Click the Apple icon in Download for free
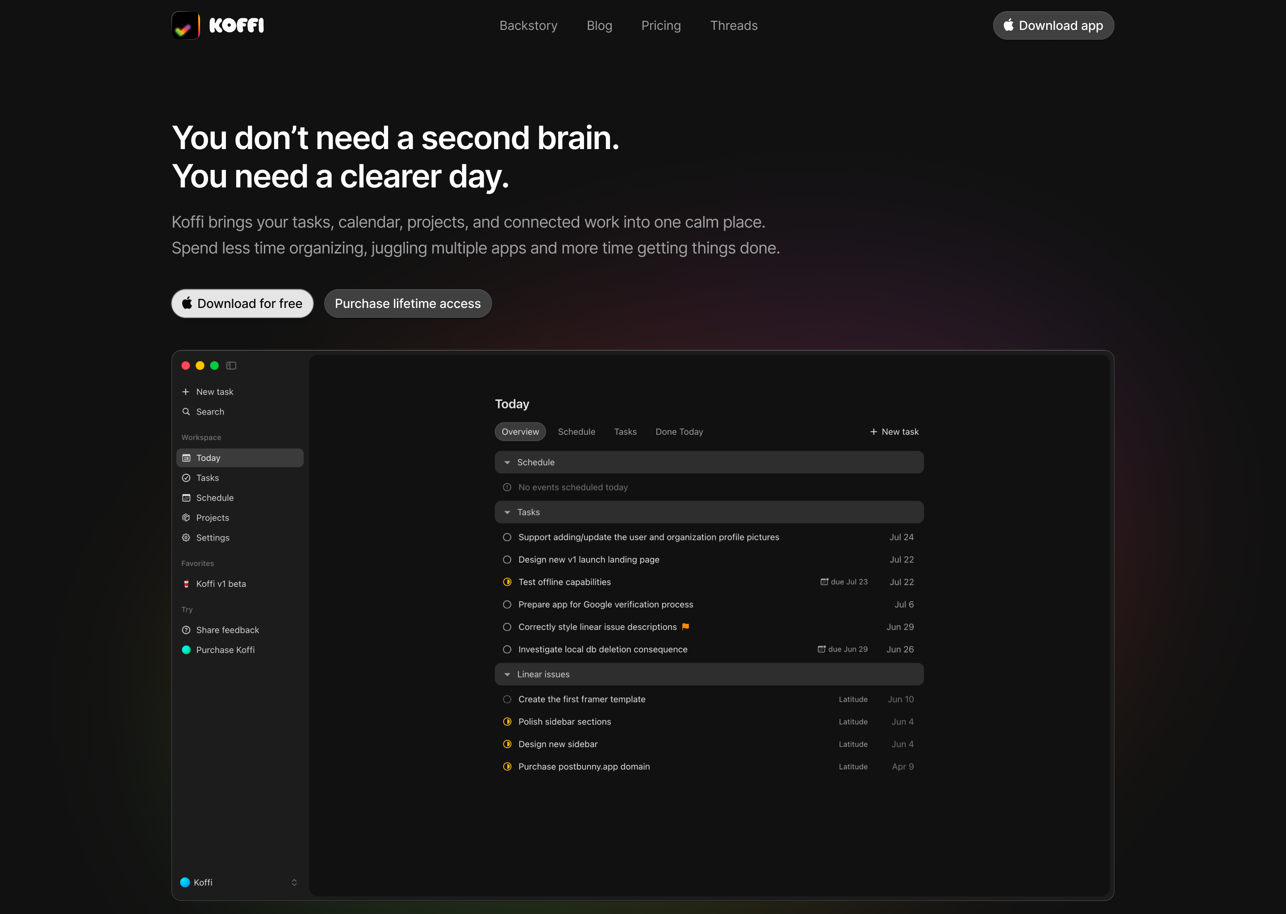 click(x=187, y=303)
